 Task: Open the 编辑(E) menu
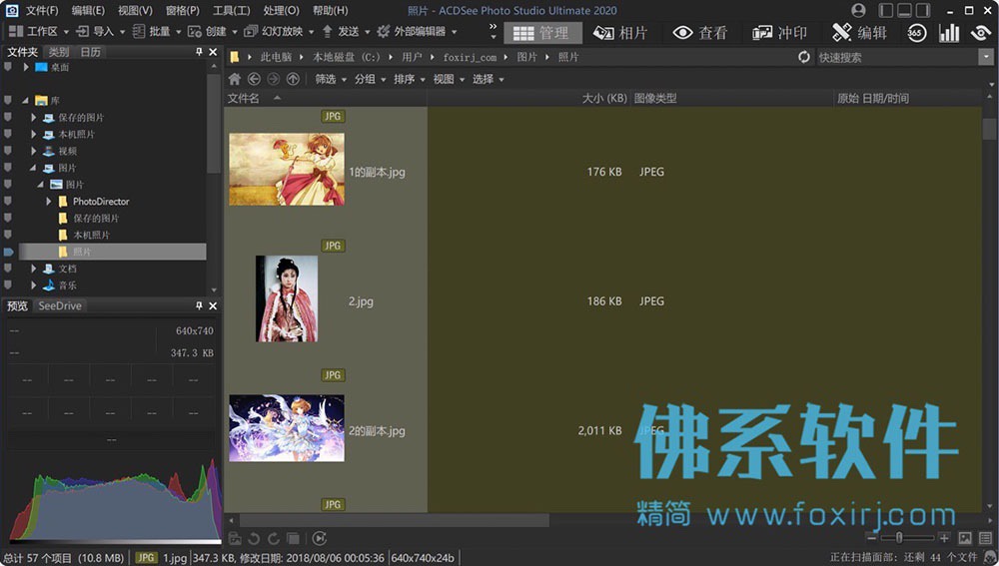[88, 10]
